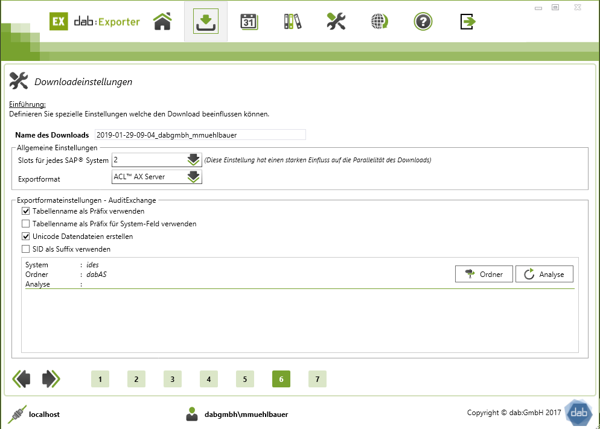Click the dabgmbh\mmuehlbauer username text
The height and width of the screenshot is (429, 600).
click(246, 415)
